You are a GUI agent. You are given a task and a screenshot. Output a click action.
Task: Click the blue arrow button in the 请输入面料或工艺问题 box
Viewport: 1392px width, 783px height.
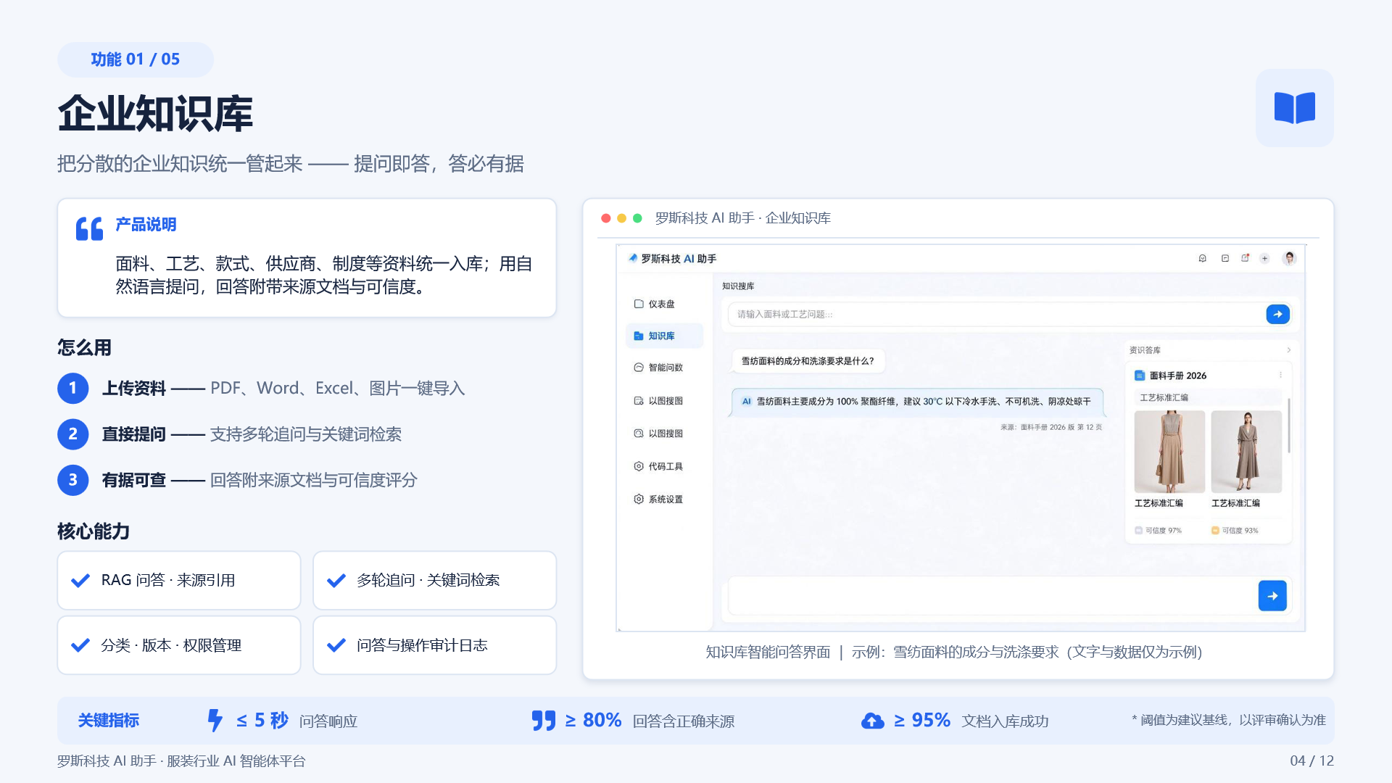(x=1277, y=314)
